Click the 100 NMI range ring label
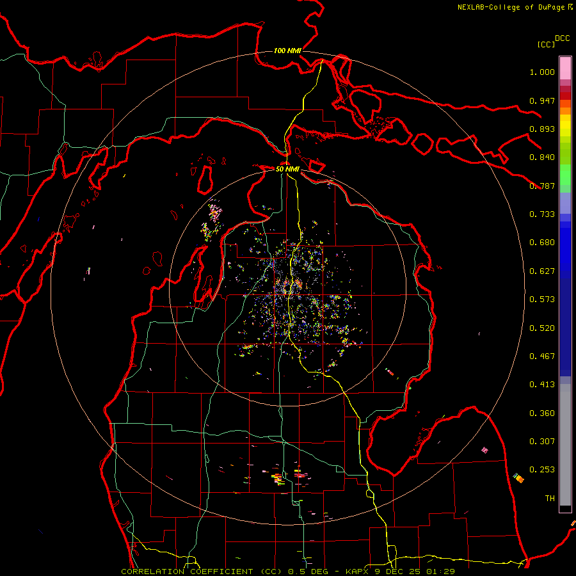The width and height of the screenshot is (576, 576). [287, 51]
